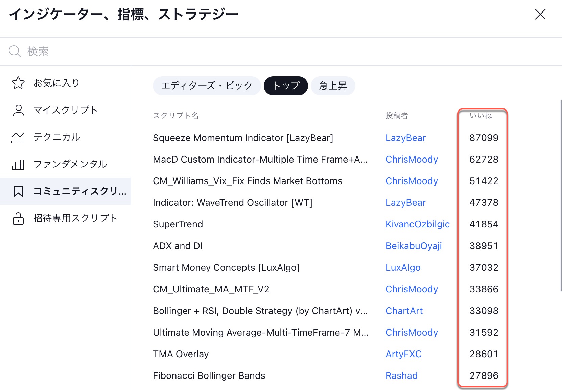This screenshot has width=562, height=390.
Task: Click the fundamentals bar chart icon
Action: point(18,164)
